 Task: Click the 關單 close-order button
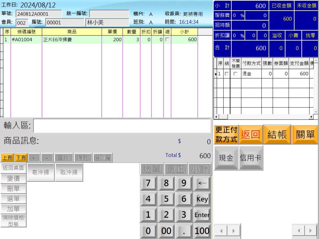[305, 135]
